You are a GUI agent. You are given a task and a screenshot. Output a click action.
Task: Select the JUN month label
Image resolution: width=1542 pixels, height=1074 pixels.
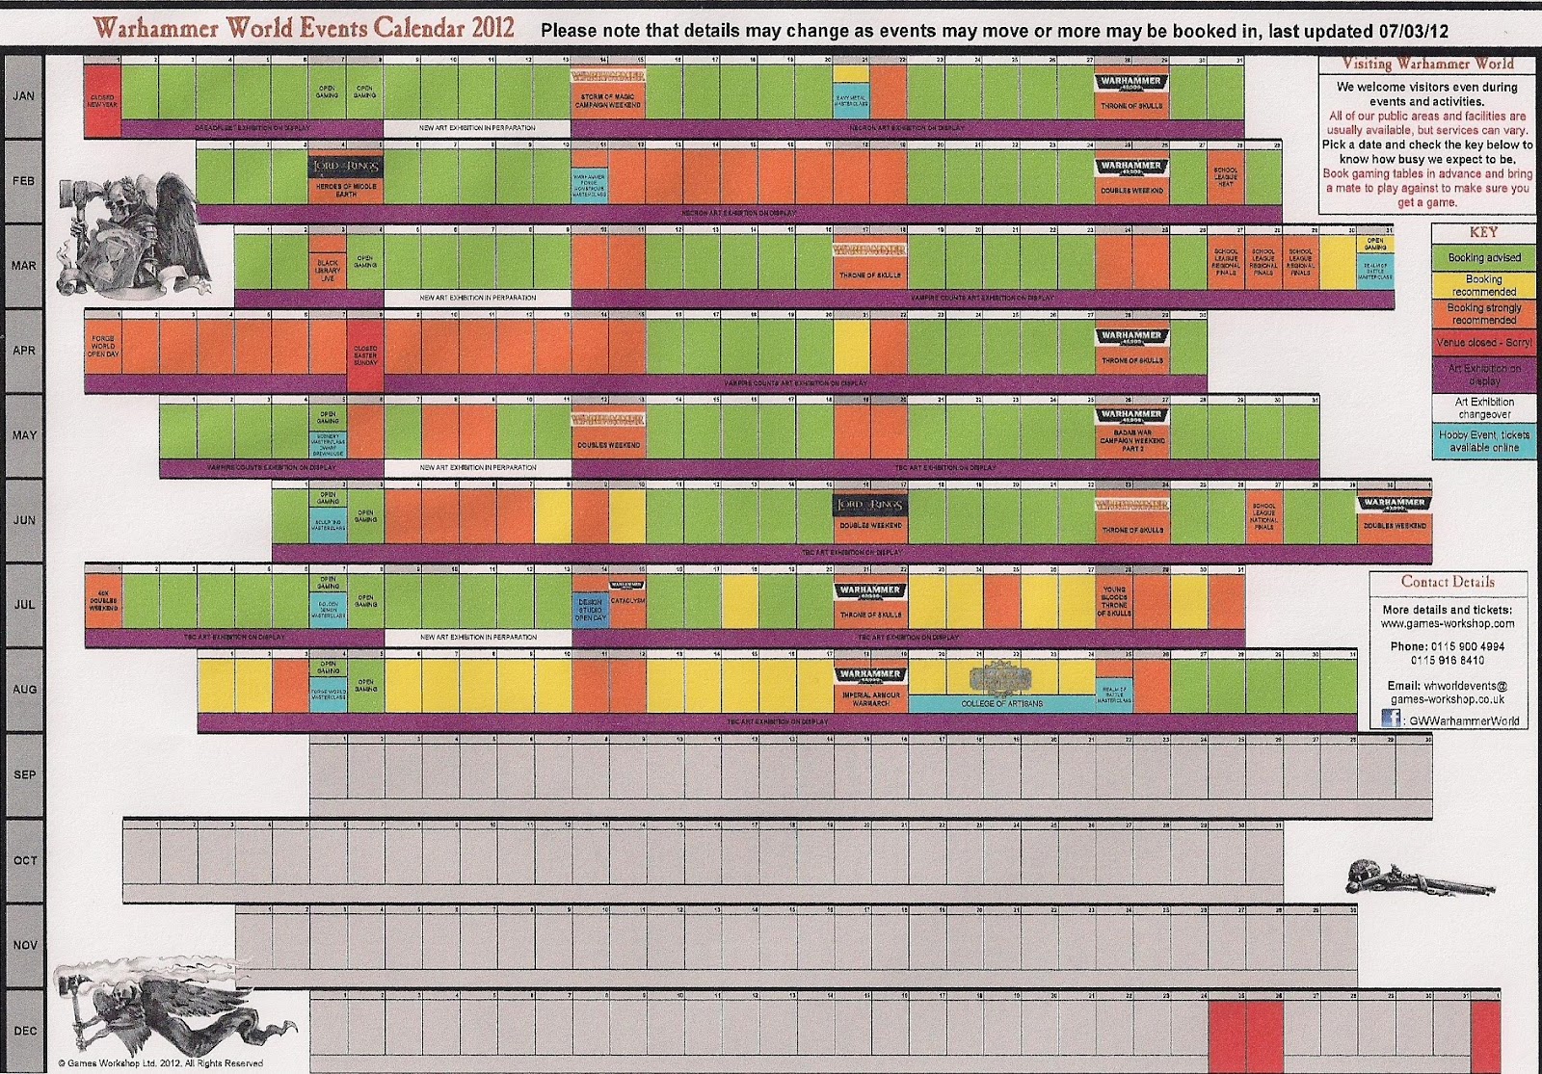click(23, 520)
